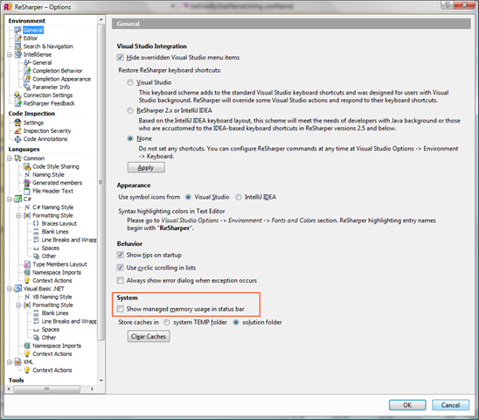Screen dimensions: 479x420
Task: Collapse the C# tree node
Action: pos(10,199)
